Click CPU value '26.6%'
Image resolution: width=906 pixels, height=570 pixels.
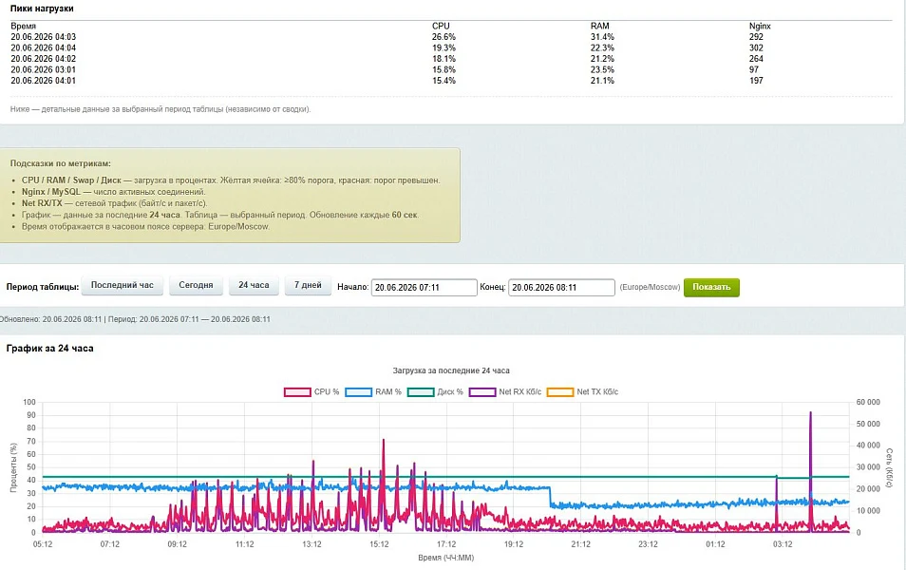444,37
